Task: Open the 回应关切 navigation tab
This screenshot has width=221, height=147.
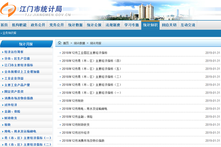Action: 169,25
